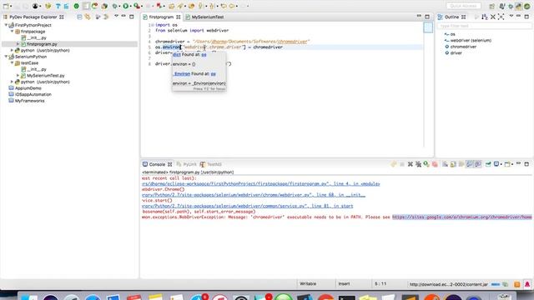Image resolution: width=534 pixels, height=300 pixels.
Task: Click the orange feed icon in status bar
Action: pos(517,284)
